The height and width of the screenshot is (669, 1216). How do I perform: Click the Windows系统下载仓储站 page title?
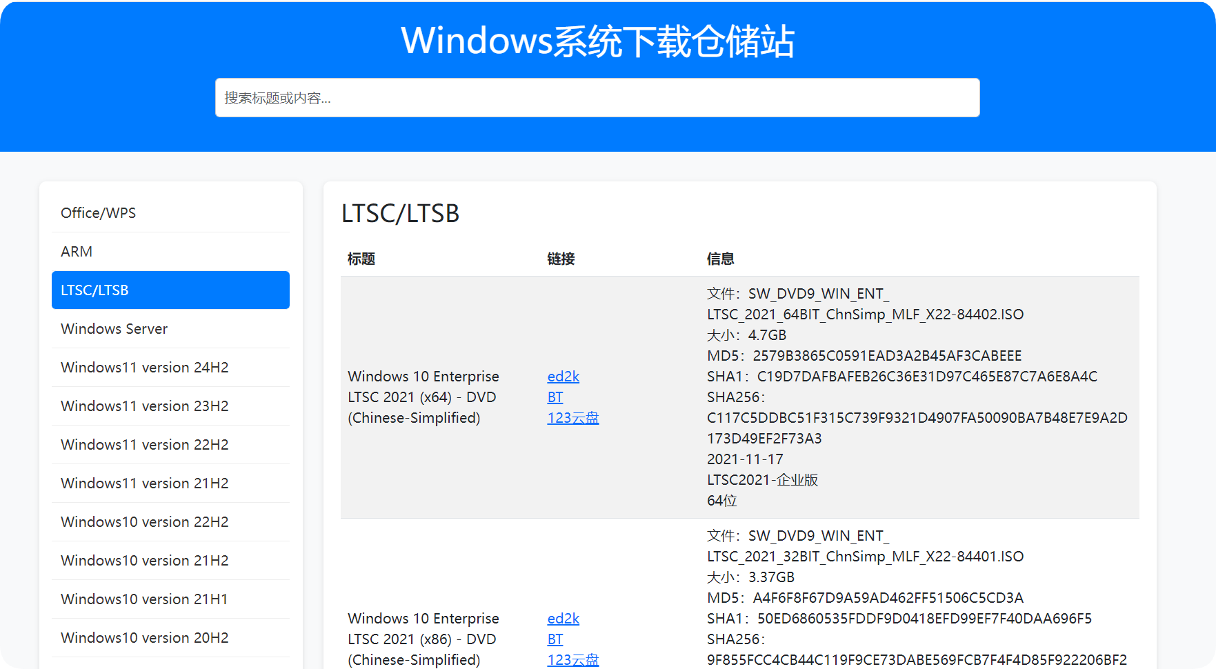coord(598,41)
